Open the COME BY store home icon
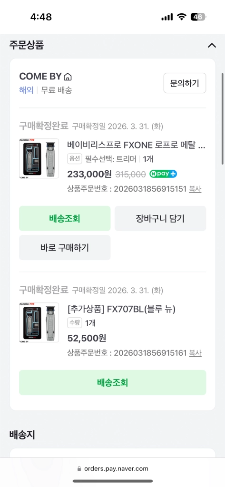The image size is (225, 487). [68, 77]
